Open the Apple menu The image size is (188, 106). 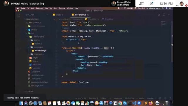(x=18, y=8)
